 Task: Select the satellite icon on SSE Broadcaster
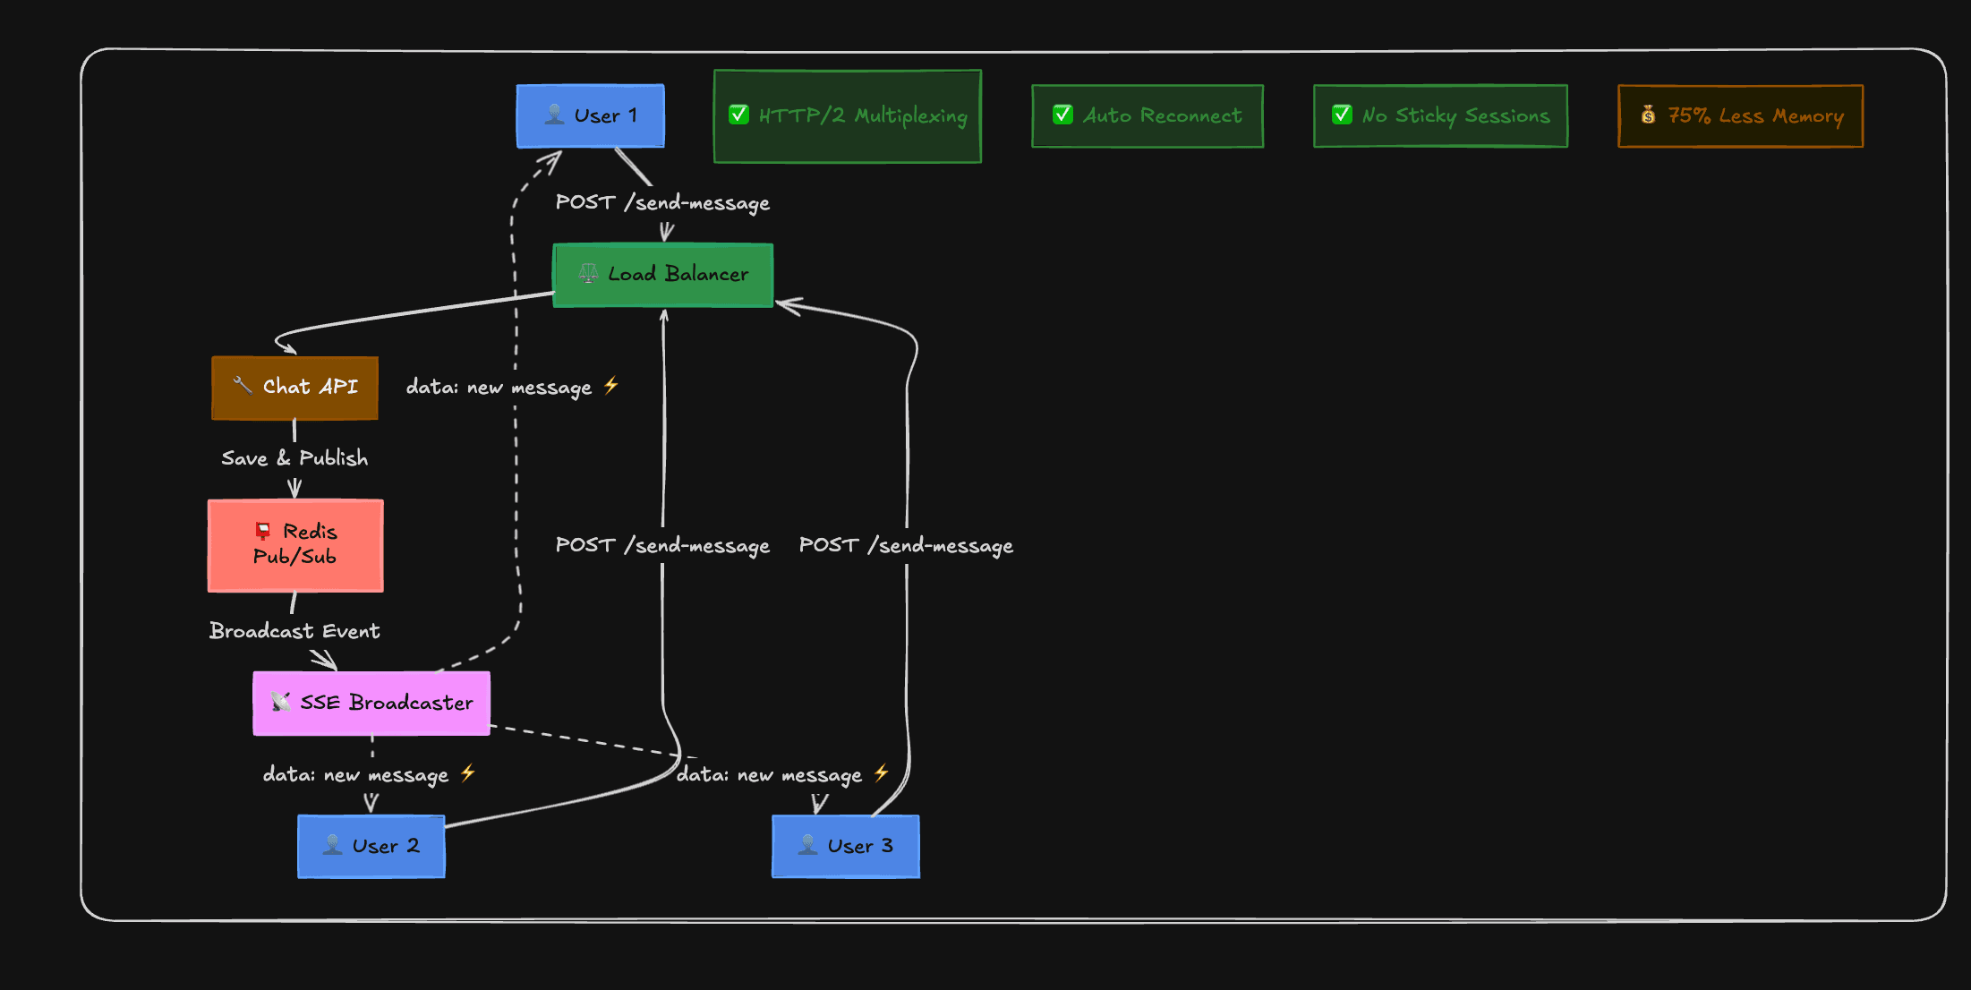pyautogui.click(x=279, y=703)
